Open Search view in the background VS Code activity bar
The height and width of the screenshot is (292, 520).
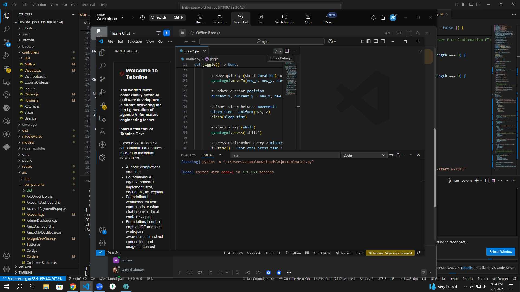tap(6, 29)
